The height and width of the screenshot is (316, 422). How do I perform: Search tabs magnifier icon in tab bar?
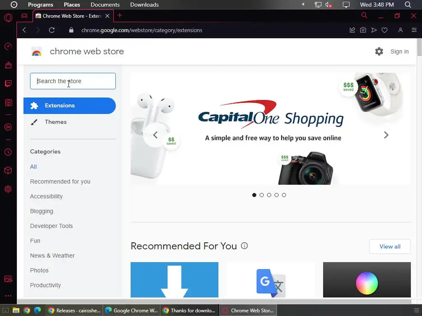[x=364, y=15]
